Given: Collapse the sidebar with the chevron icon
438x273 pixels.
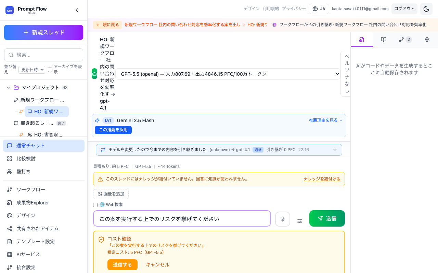Looking at the screenshot, I should tap(77, 10).
